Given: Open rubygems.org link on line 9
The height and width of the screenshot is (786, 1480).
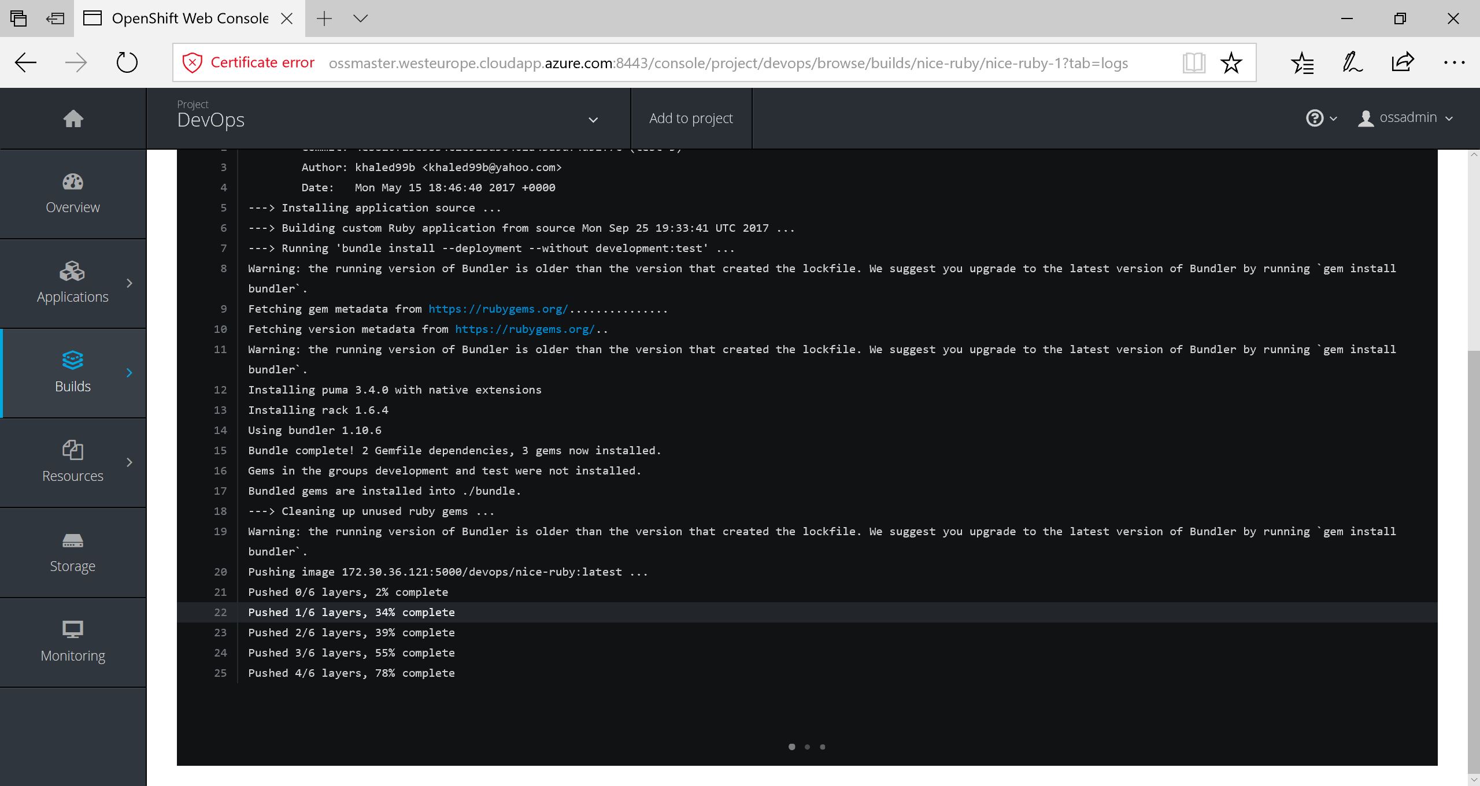Looking at the screenshot, I should (x=498, y=309).
